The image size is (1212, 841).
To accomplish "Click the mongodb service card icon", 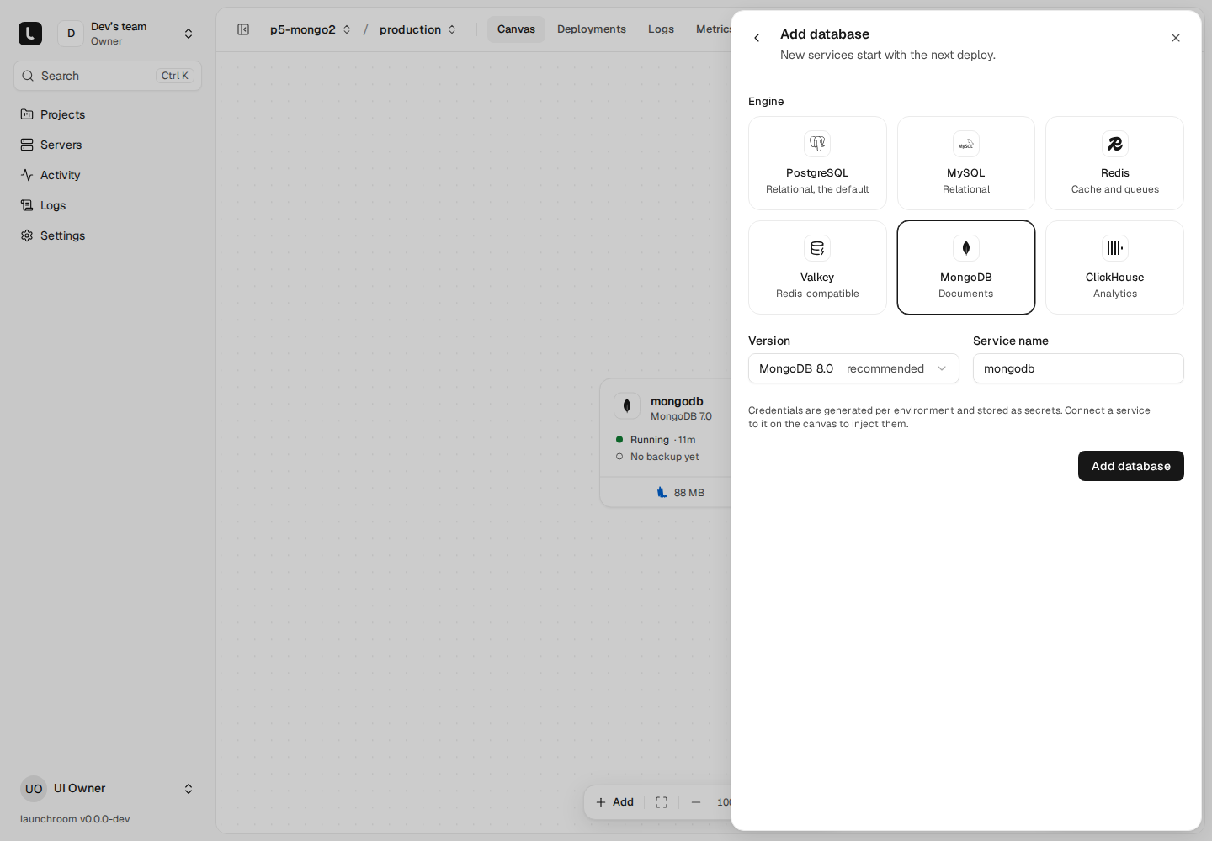I will click(627, 406).
